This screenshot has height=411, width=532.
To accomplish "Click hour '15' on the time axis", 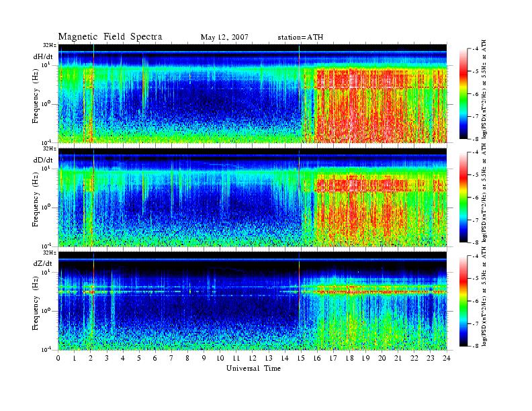I will coord(301,359).
